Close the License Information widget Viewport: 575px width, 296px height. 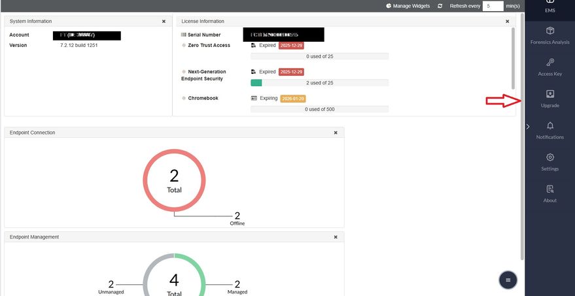click(x=507, y=22)
